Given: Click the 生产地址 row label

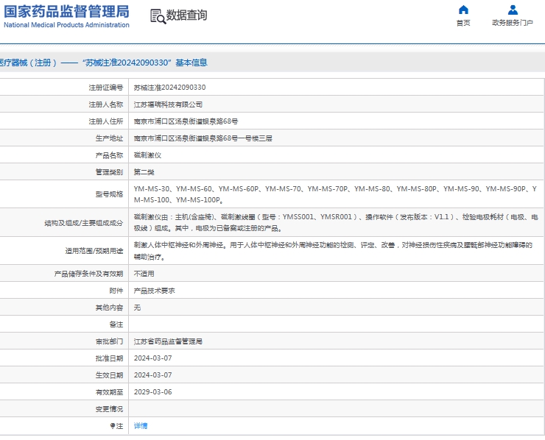Looking at the screenshot, I should [x=110, y=138].
